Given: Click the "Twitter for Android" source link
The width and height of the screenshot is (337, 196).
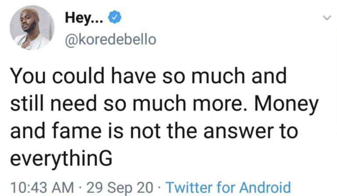Looking at the screenshot, I should pos(228,188).
